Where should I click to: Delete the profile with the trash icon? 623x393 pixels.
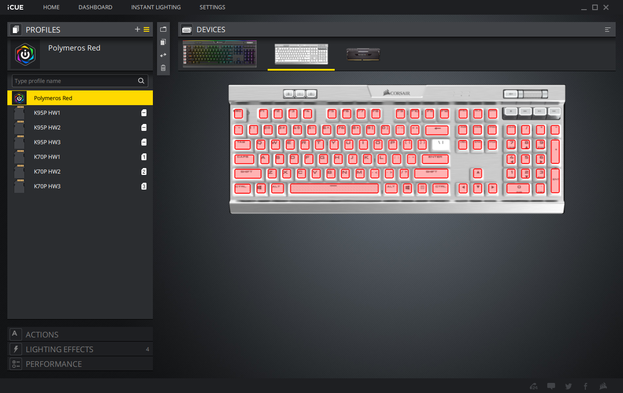point(163,68)
